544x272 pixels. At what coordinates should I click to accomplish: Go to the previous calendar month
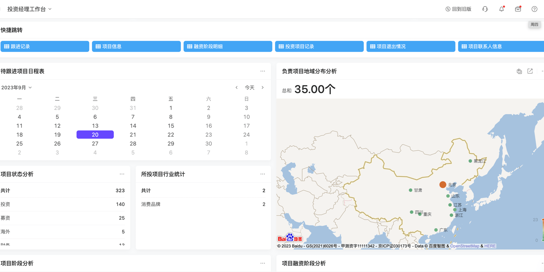coord(237,88)
